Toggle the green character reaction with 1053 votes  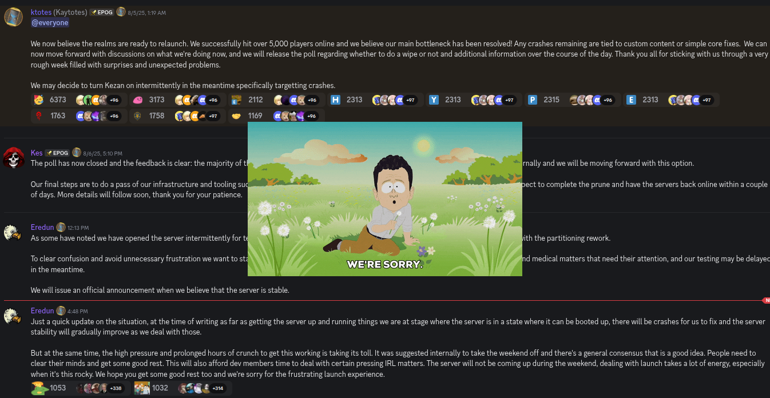(x=80, y=388)
